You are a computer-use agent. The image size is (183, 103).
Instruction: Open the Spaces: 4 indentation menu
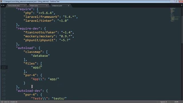[x=164, y=102]
